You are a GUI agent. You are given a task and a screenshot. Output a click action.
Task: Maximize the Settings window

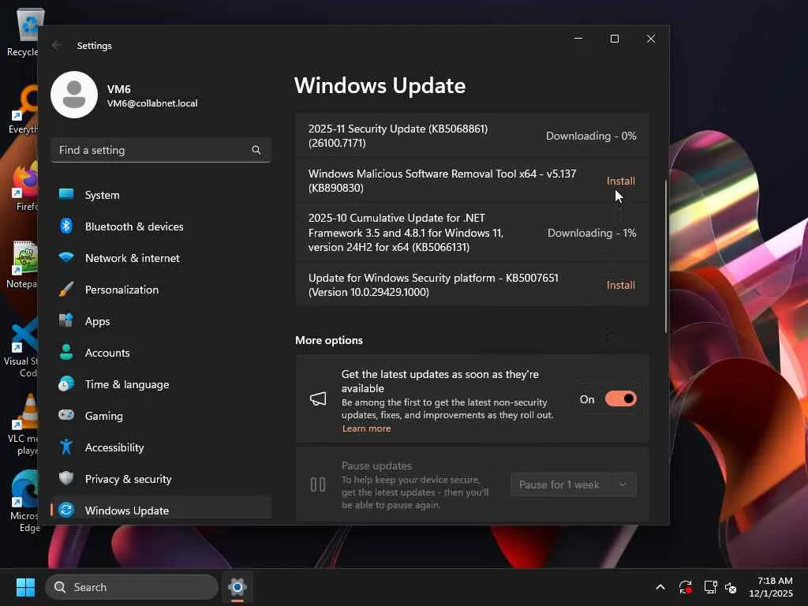point(614,39)
